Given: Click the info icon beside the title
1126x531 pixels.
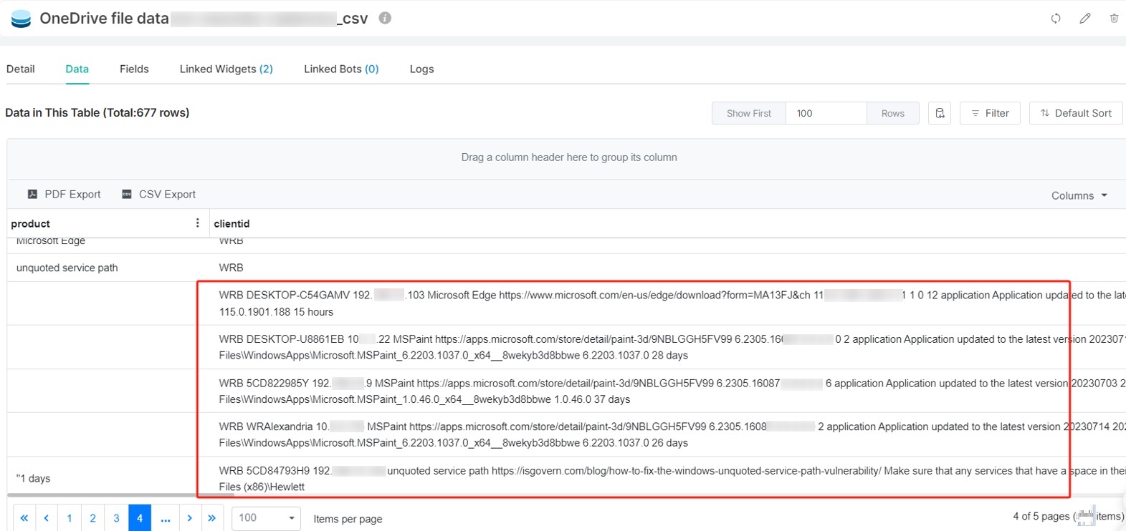Looking at the screenshot, I should point(385,18).
